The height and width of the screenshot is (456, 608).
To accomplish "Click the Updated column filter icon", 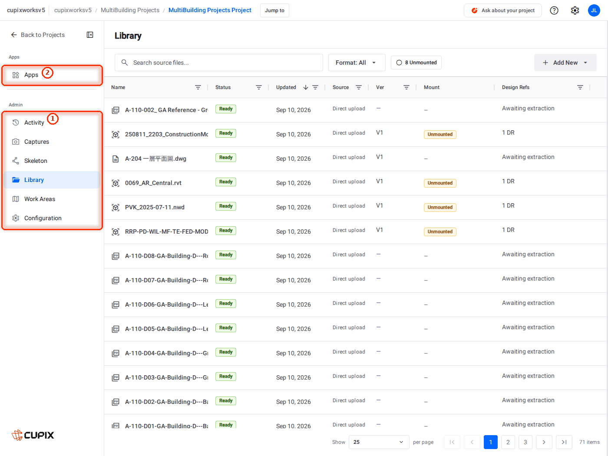I will [x=315, y=87].
